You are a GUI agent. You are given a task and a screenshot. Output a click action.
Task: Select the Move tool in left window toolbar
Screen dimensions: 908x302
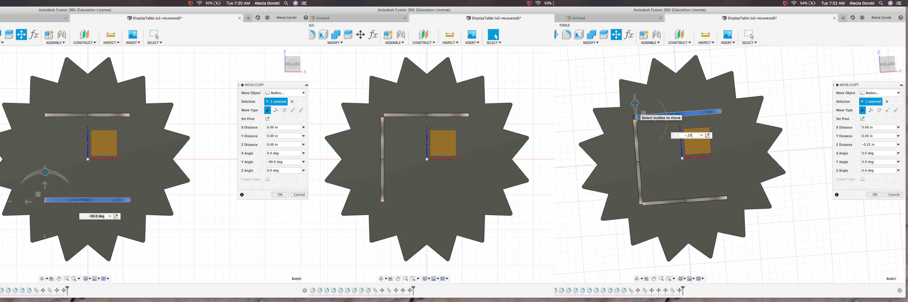coord(21,34)
